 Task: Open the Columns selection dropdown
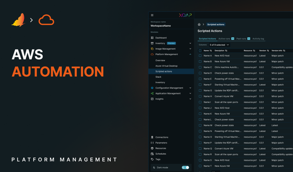(x=219, y=45)
